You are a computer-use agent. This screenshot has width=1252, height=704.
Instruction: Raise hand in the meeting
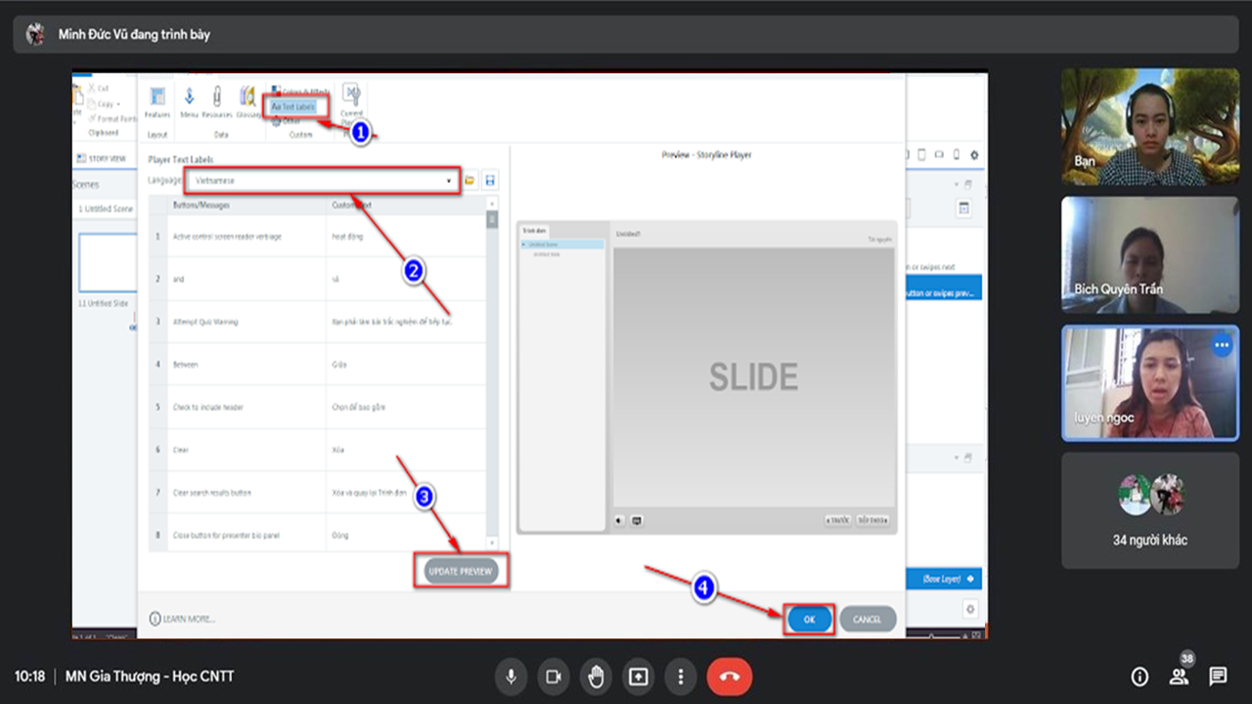pos(595,677)
